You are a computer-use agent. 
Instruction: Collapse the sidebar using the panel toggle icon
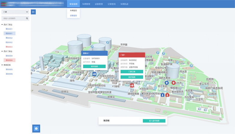point(33,12)
